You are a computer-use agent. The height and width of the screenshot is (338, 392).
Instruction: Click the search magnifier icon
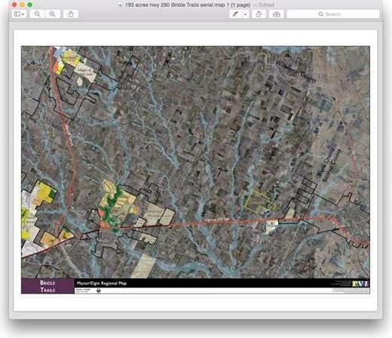click(x=321, y=14)
